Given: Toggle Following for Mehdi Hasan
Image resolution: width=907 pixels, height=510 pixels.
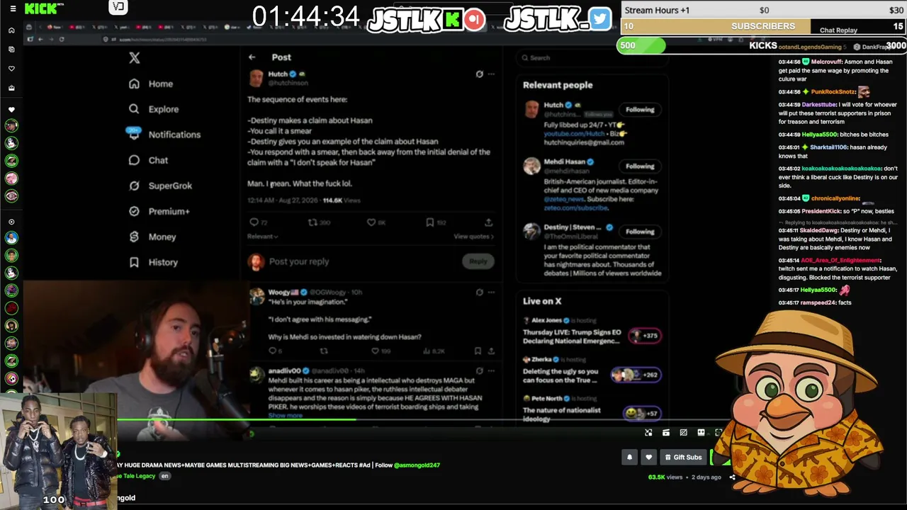Looking at the screenshot, I should click(x=640, y=166).
